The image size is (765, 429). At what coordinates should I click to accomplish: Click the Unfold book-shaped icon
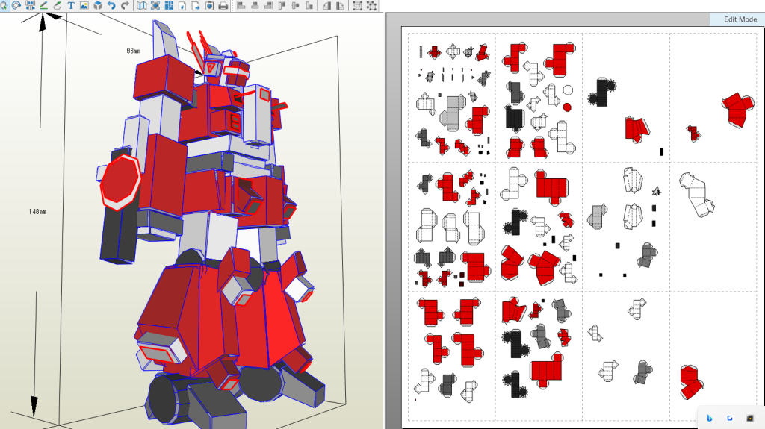pyautogui.click(x=142, y=5)
